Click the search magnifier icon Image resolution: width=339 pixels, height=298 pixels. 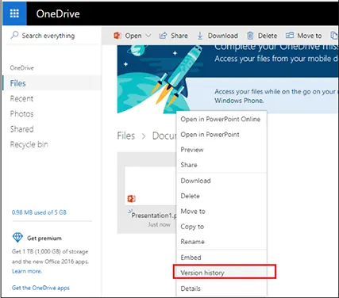[x=14, y=35]
